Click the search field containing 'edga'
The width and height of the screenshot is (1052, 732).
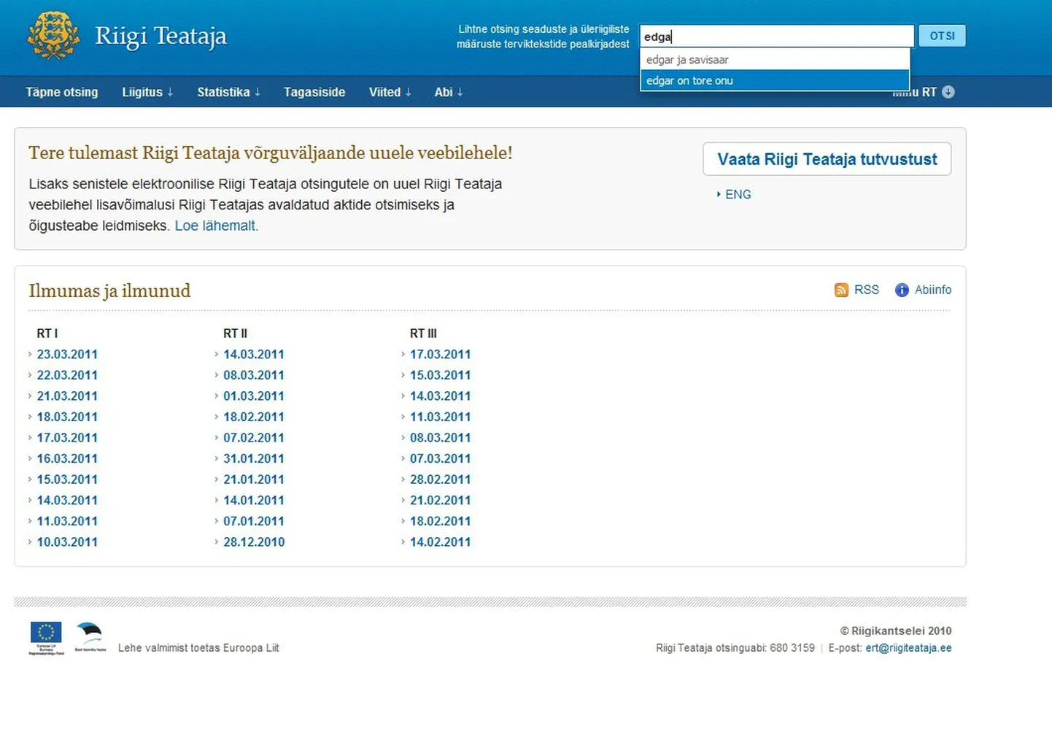pyautogui.click(x=776, y=36)
